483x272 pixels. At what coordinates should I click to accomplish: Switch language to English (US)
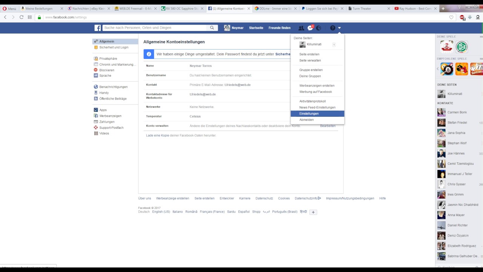tap(161, 212)
